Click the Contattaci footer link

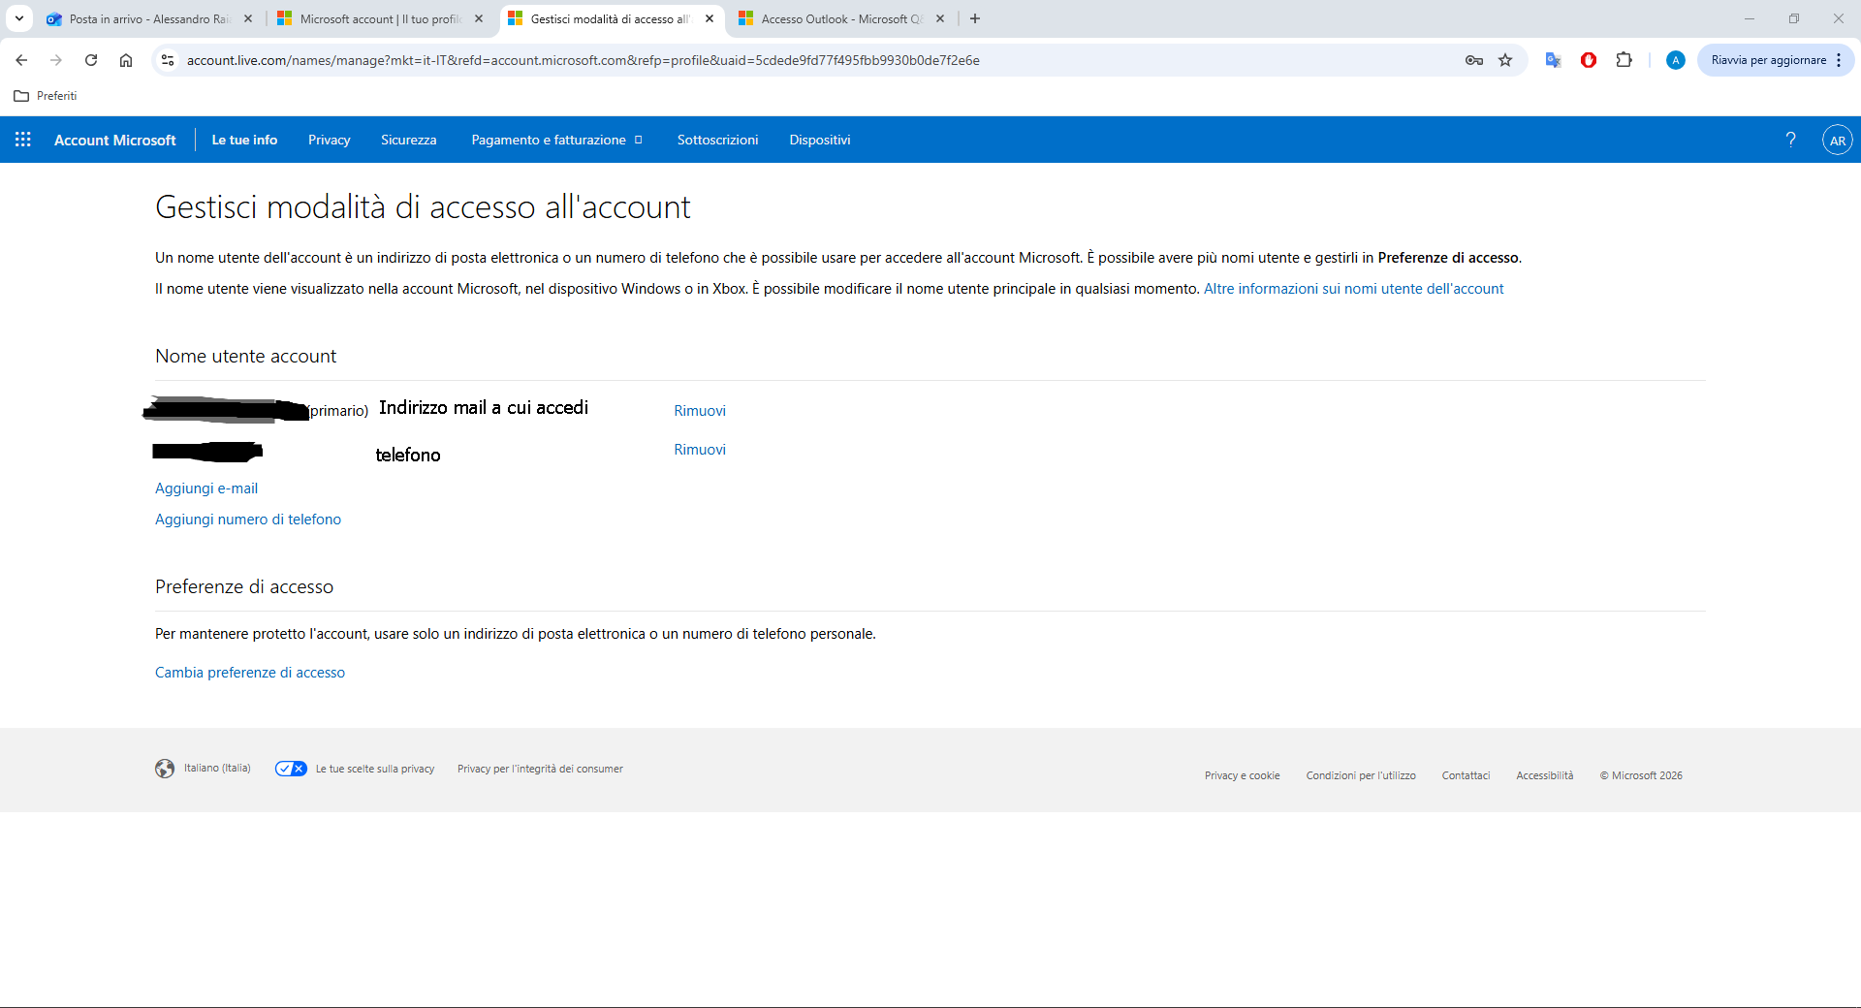pyautogui.click(x=1466, y=775)
